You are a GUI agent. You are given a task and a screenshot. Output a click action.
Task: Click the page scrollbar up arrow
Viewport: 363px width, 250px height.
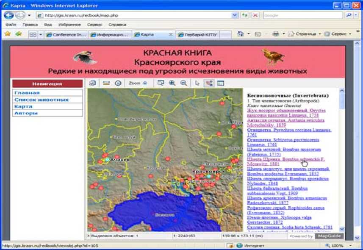coord(357,43)
